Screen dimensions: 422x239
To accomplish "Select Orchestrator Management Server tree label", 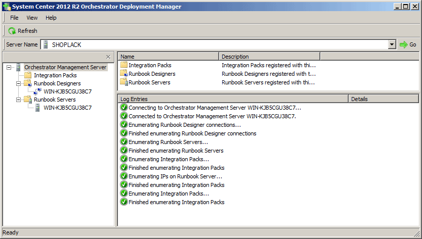I will click(x=65, y=67).
